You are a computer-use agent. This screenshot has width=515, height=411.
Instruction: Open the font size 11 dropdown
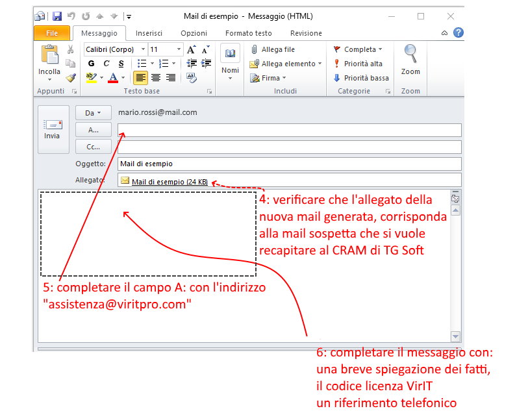click(179, 49)
